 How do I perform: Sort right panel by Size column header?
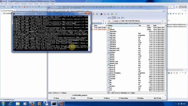tap(150, 26)
